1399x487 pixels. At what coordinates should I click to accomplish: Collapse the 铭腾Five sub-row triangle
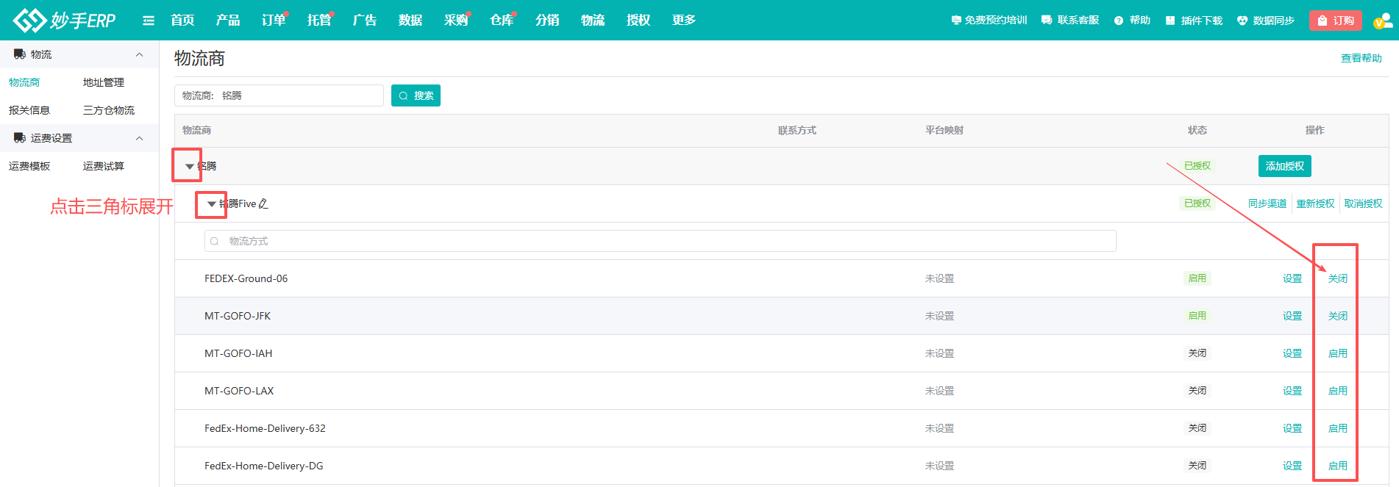[x=212, y=204]
